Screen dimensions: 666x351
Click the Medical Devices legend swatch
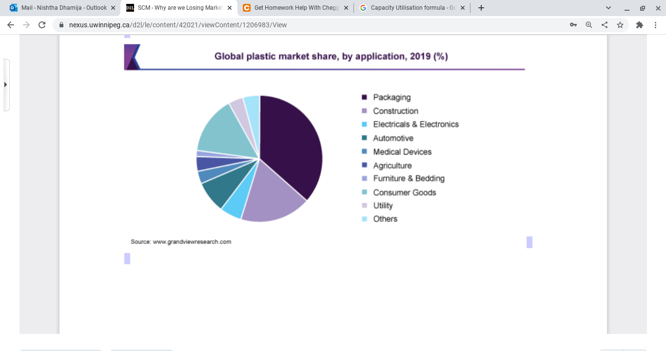364,152
